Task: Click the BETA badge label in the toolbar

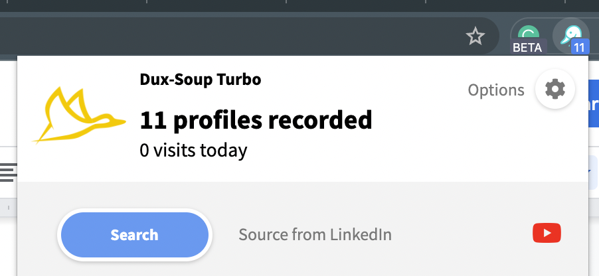Action: click(527, 47)
